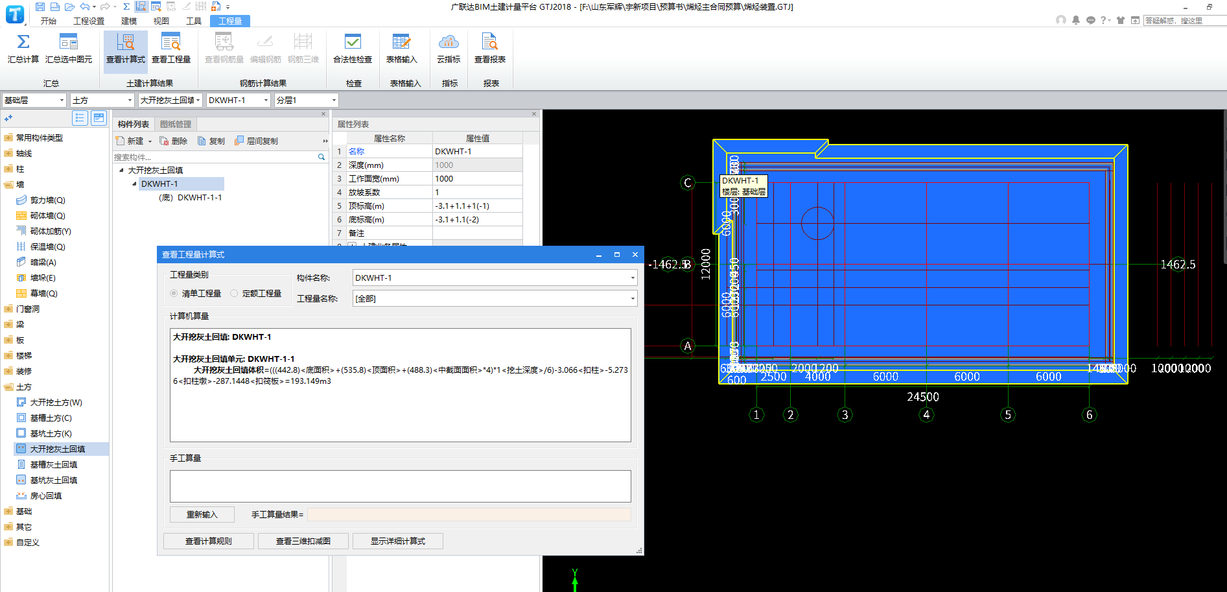This screenshot has width=1227, height=592.
Task: Select the (底) DKWHT-1-1 tree row
Action: coord(191,197)
